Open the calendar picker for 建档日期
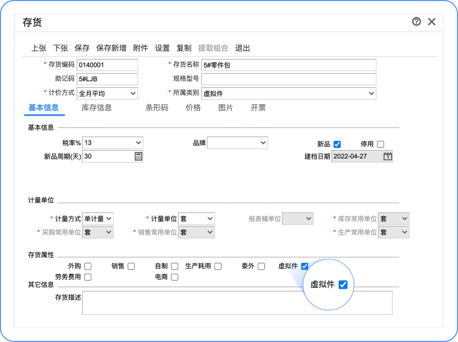This screenshot has width=458, height=342. click(387, 156)
